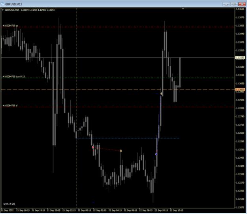247x214 pixels.
Task: Click the orange 1.13000 price level tag
Action: [240, 89]
